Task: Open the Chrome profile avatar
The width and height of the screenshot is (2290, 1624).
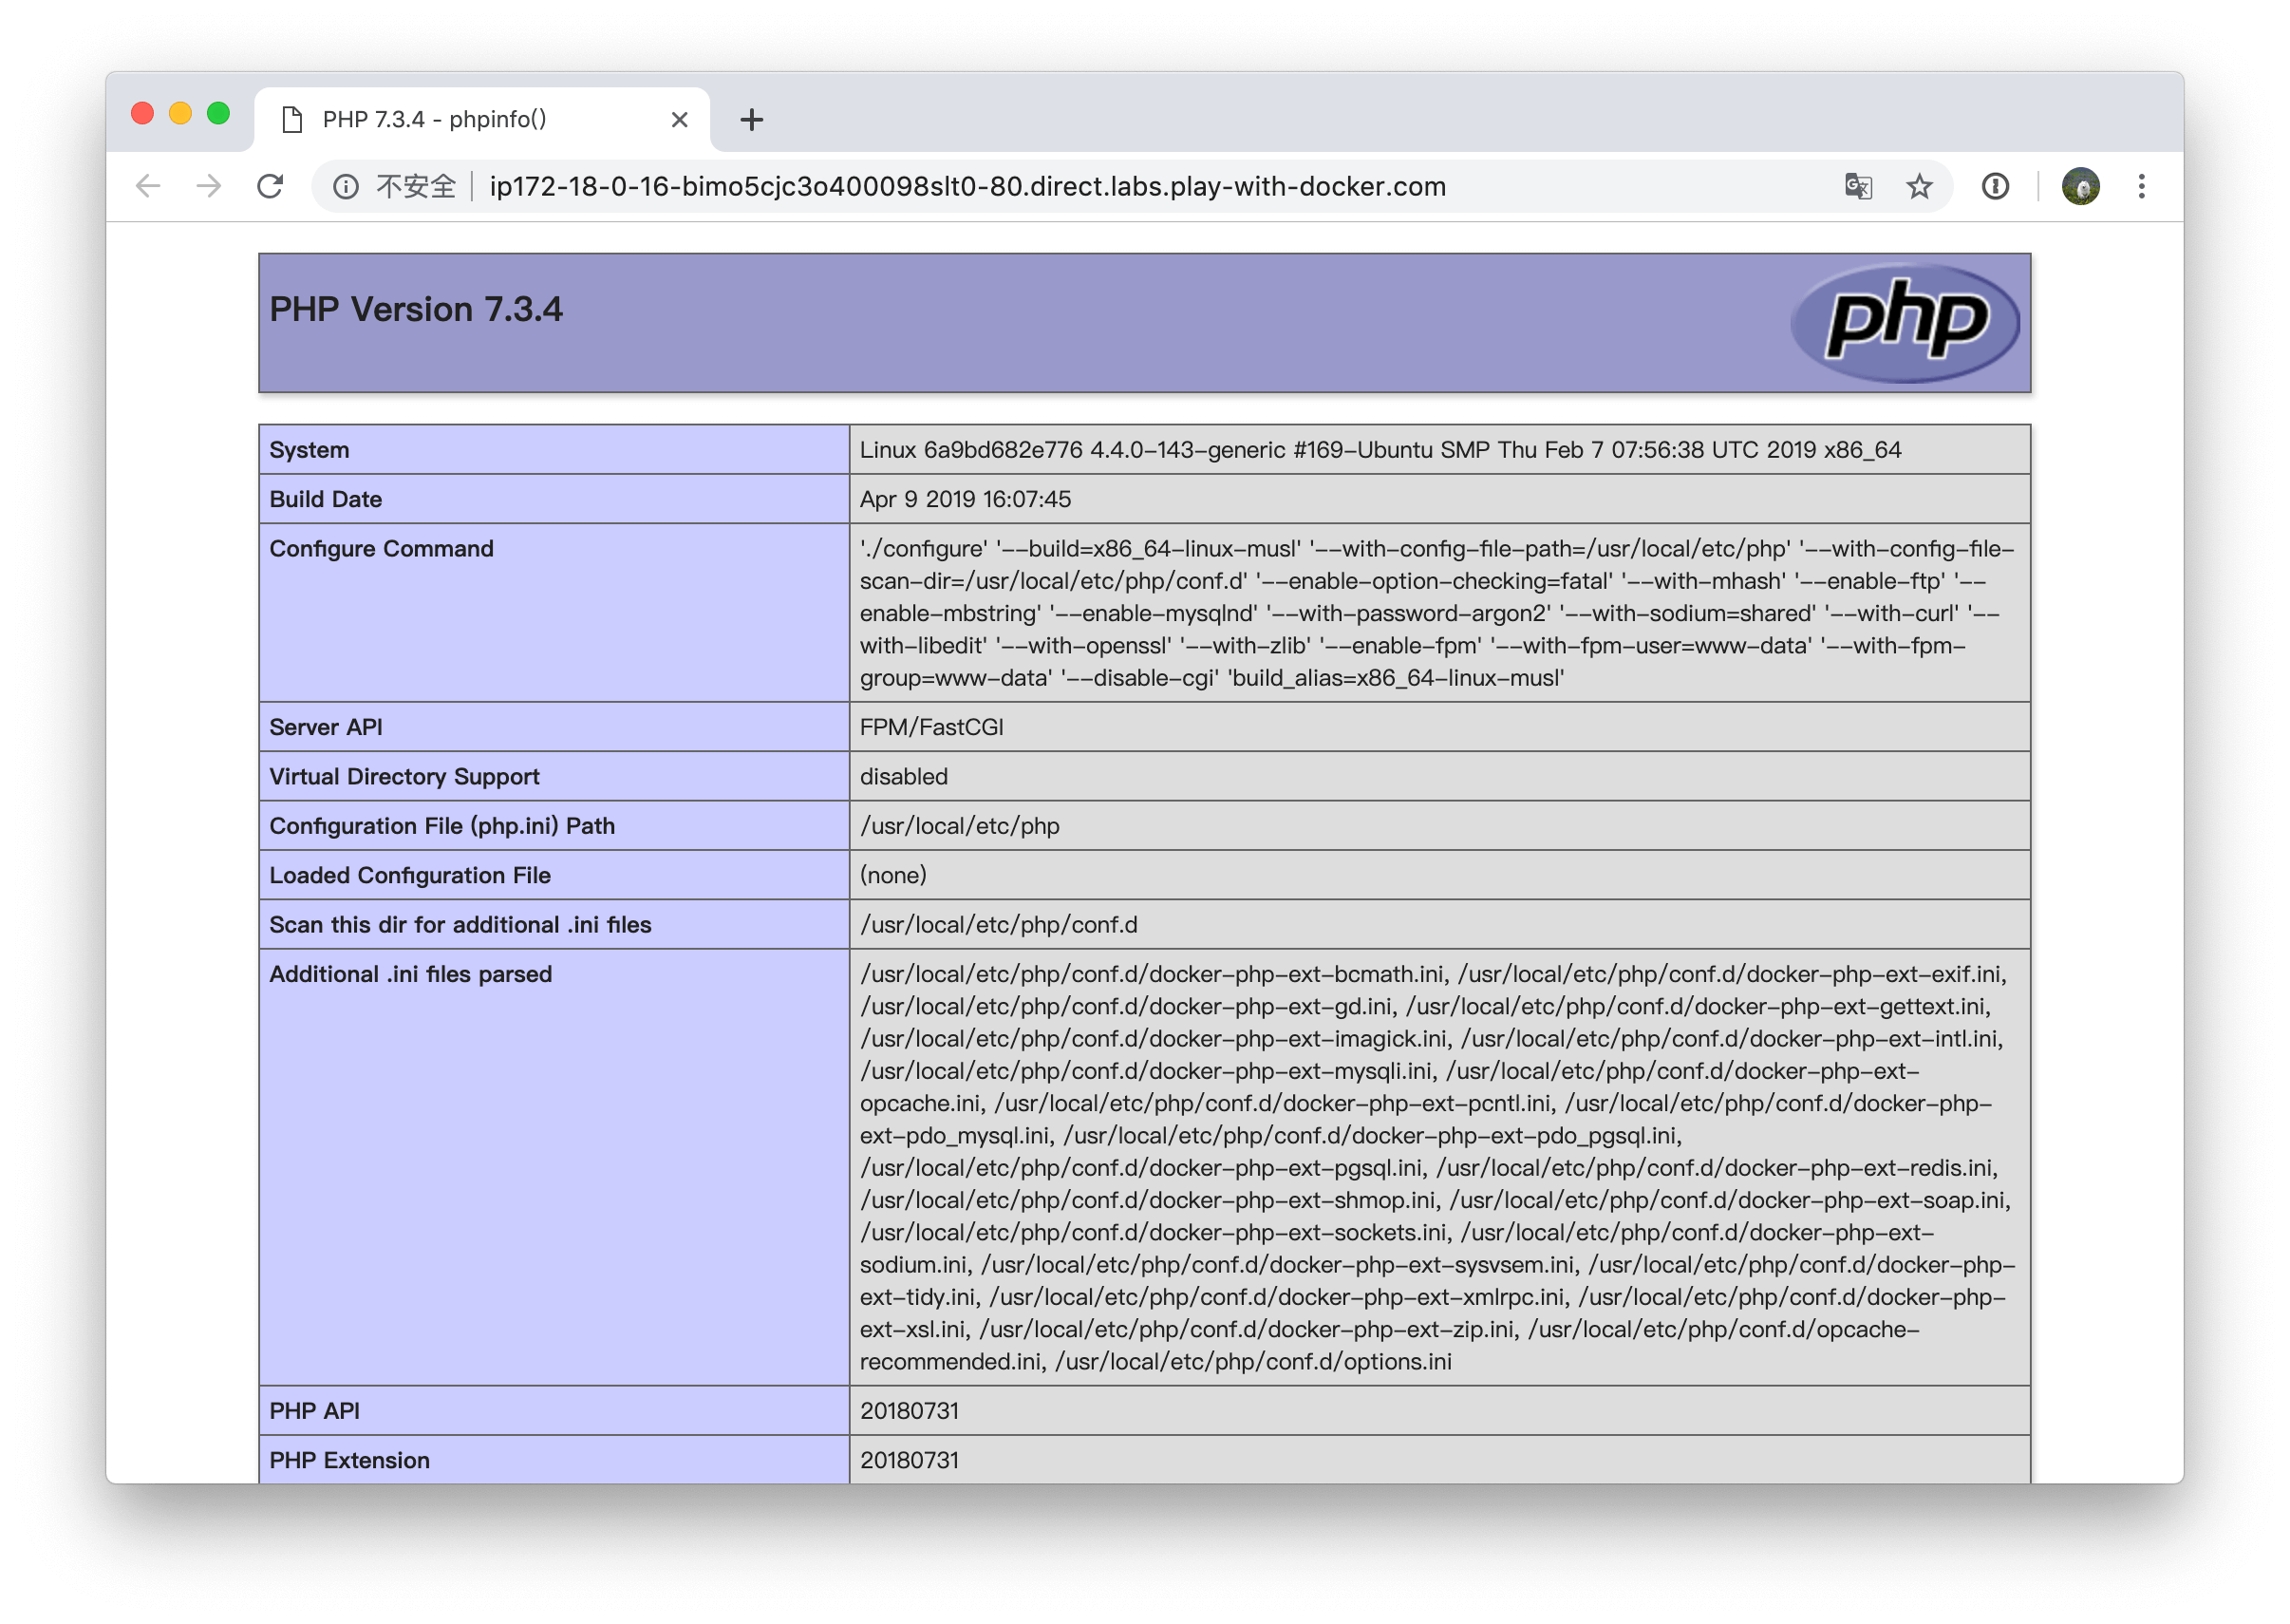Action: pyautogui.click(x=2080, y=186)
